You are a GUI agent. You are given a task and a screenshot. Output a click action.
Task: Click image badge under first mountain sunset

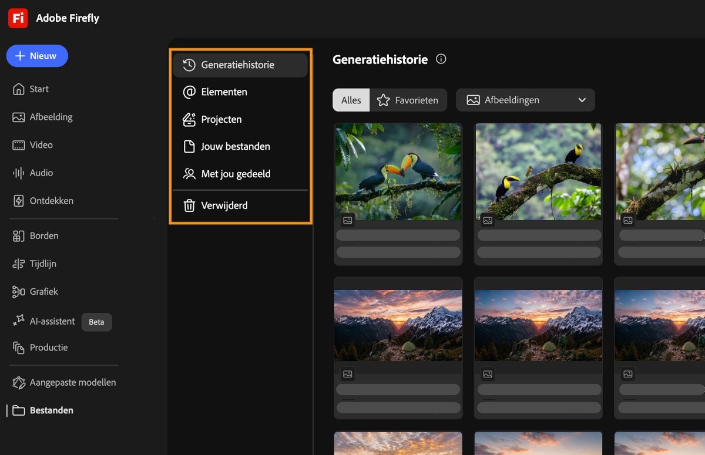click(348, 374)
